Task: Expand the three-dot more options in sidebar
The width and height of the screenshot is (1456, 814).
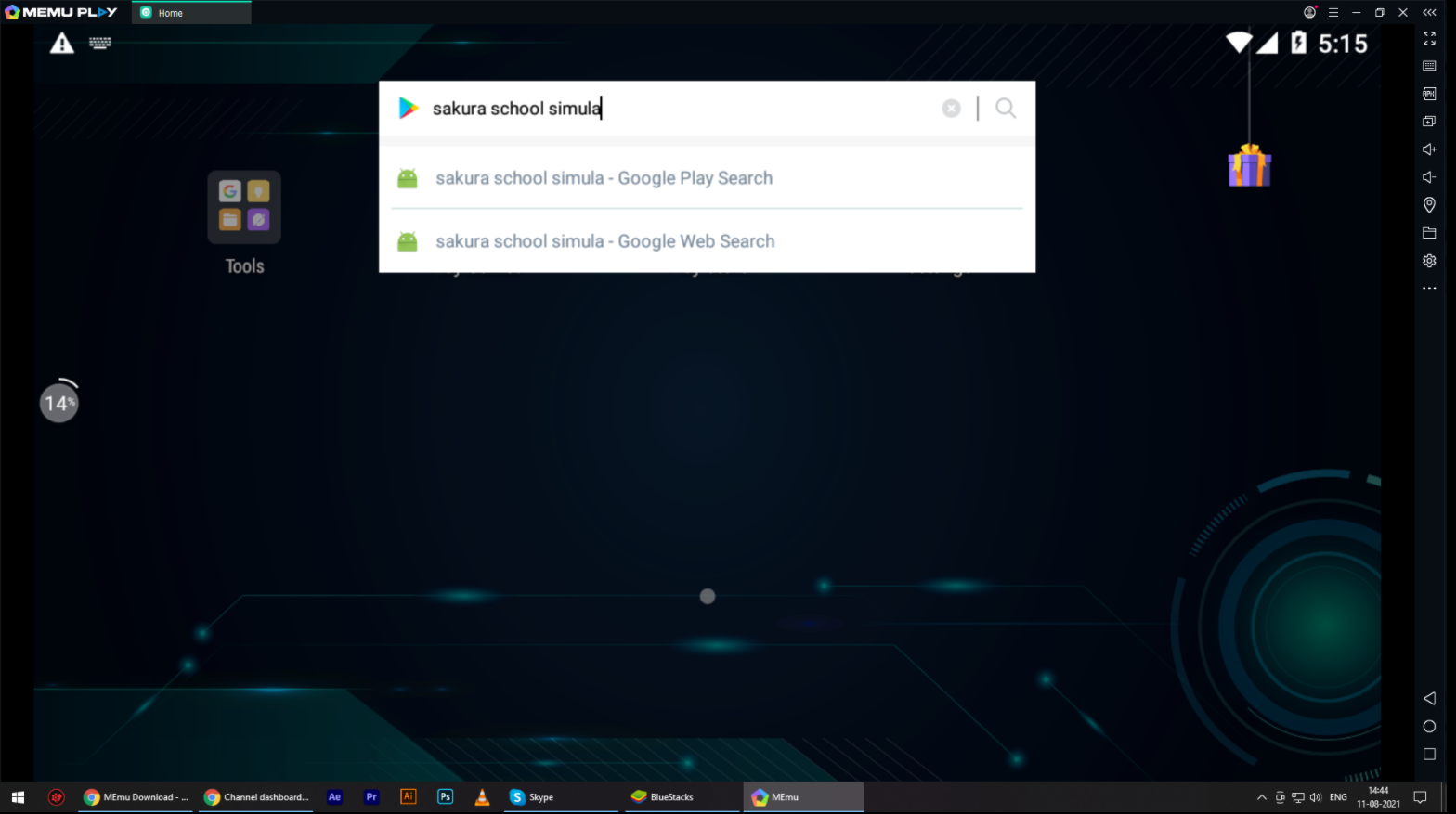Action: (1429, 289)
